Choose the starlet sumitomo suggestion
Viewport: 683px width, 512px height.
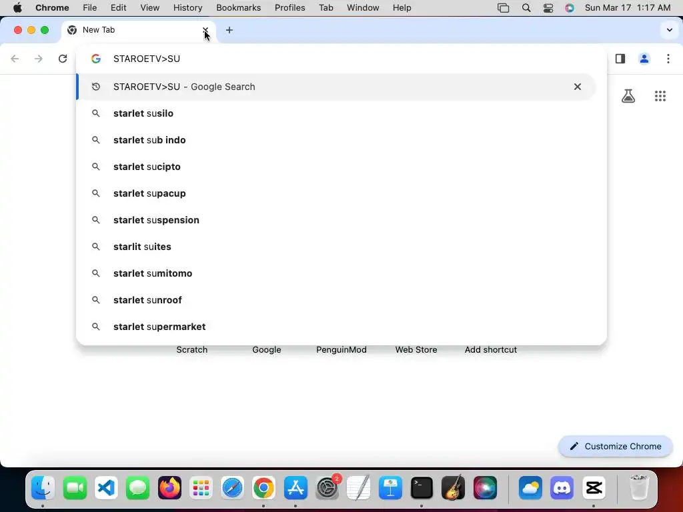(x=336, y=273)
